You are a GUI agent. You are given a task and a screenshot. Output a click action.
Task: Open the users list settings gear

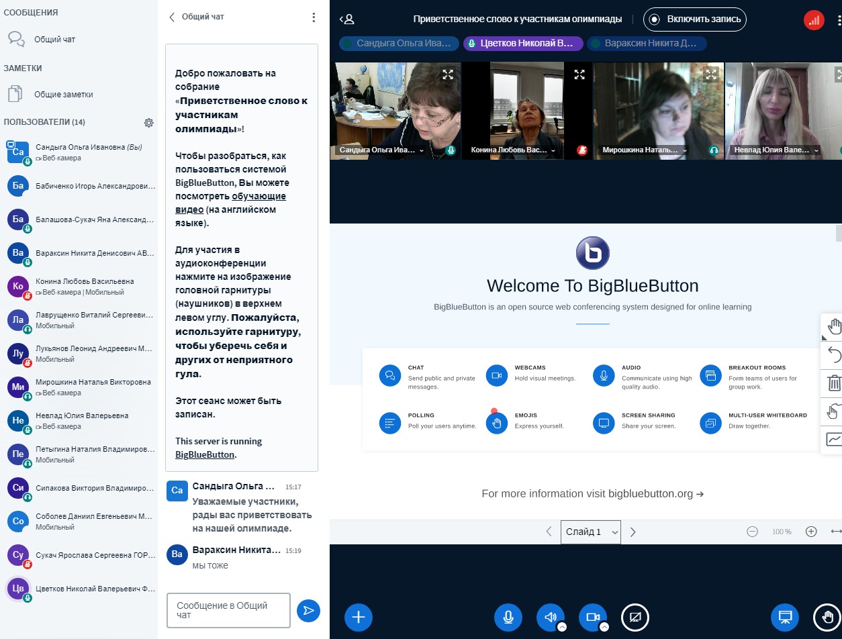click(x=149, y=123)
